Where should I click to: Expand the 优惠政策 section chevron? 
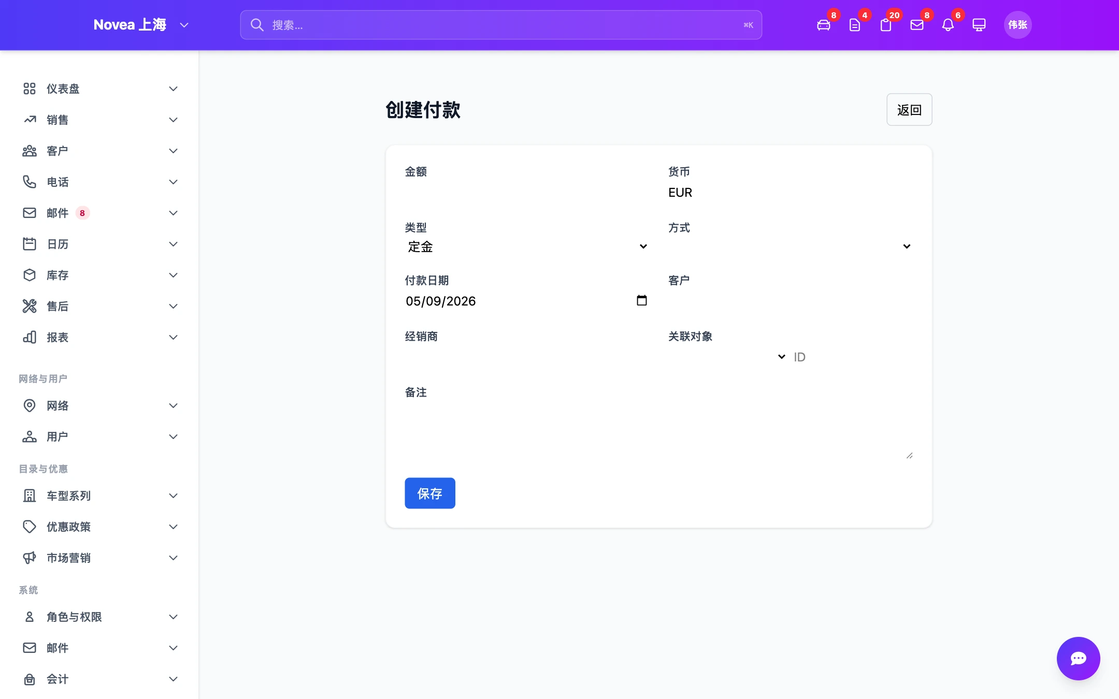(x=174, y=527)
